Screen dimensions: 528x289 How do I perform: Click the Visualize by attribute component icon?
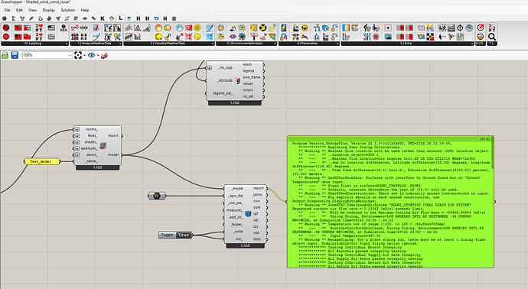point(238,81)
